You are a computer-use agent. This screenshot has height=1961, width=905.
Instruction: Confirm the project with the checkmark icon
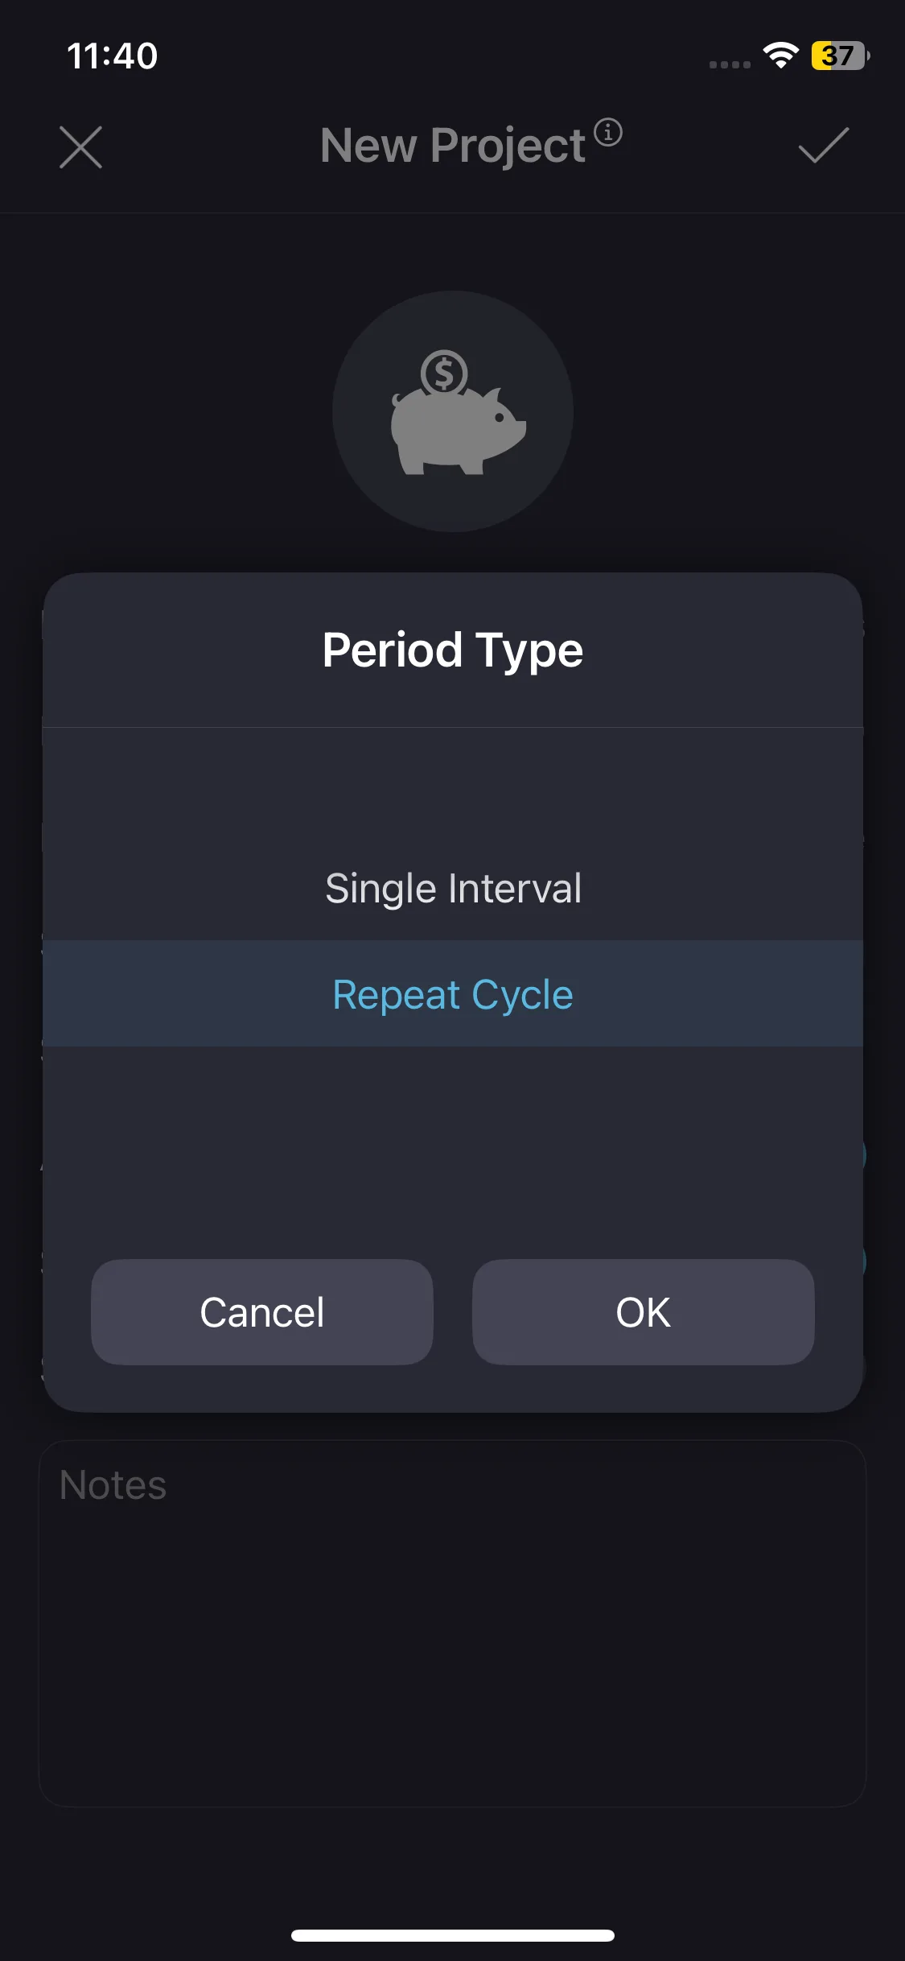823,146
